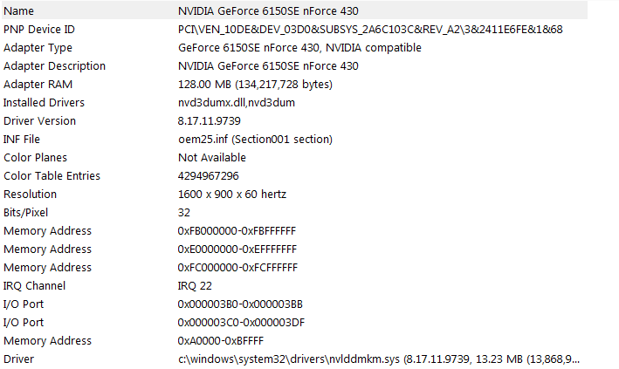Screen dimensions: 619x369
Task: Select the Name row showing NVIDIA GeForce 6150SE
Action: click(294, 10)
